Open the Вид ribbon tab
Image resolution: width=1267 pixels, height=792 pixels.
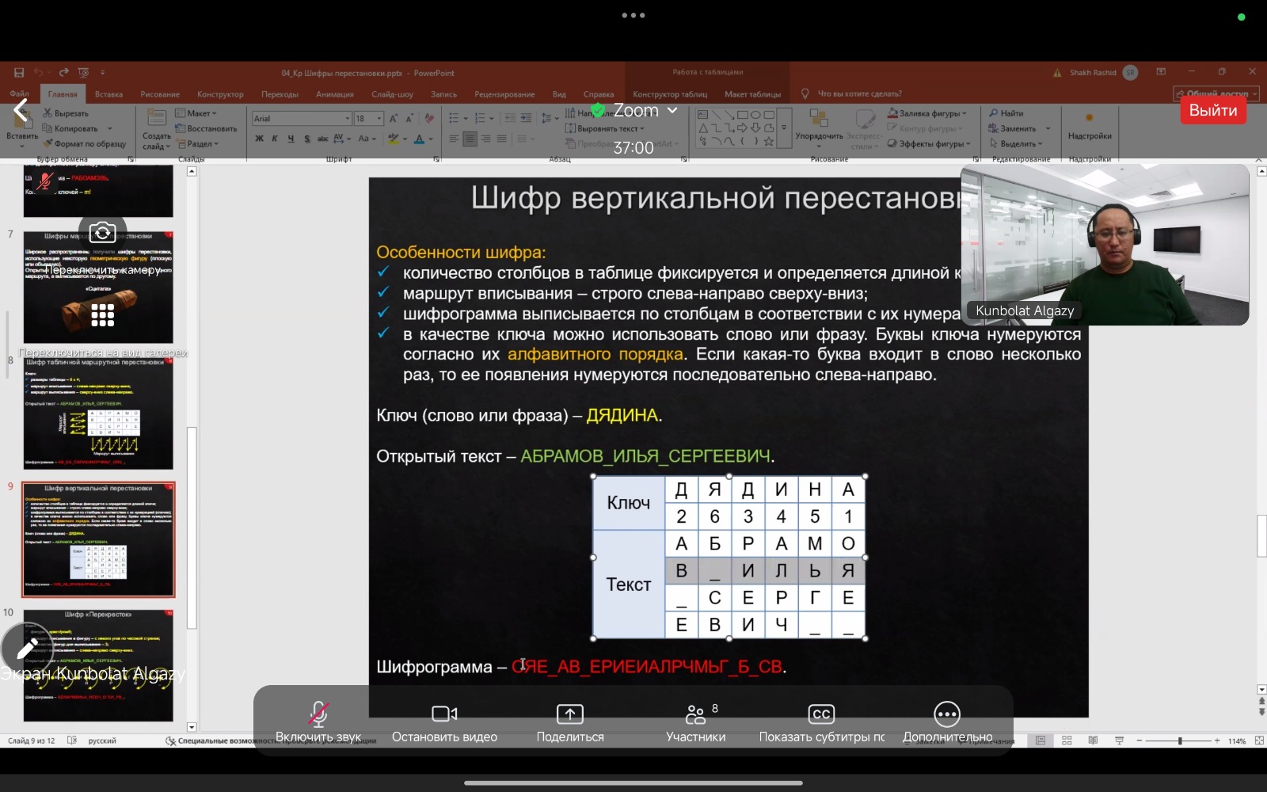[x=559, y=94]
